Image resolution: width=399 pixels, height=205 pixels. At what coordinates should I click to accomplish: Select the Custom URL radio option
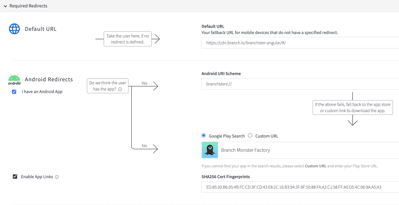(250, 136)
